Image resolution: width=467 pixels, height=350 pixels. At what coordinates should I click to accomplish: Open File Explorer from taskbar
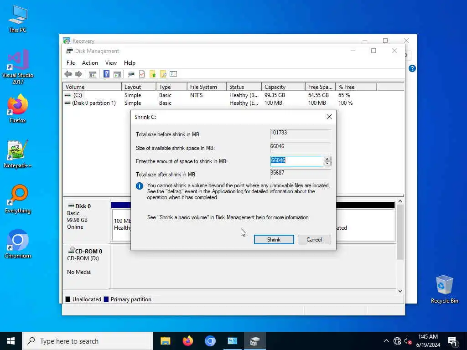[x=165, y=341]
